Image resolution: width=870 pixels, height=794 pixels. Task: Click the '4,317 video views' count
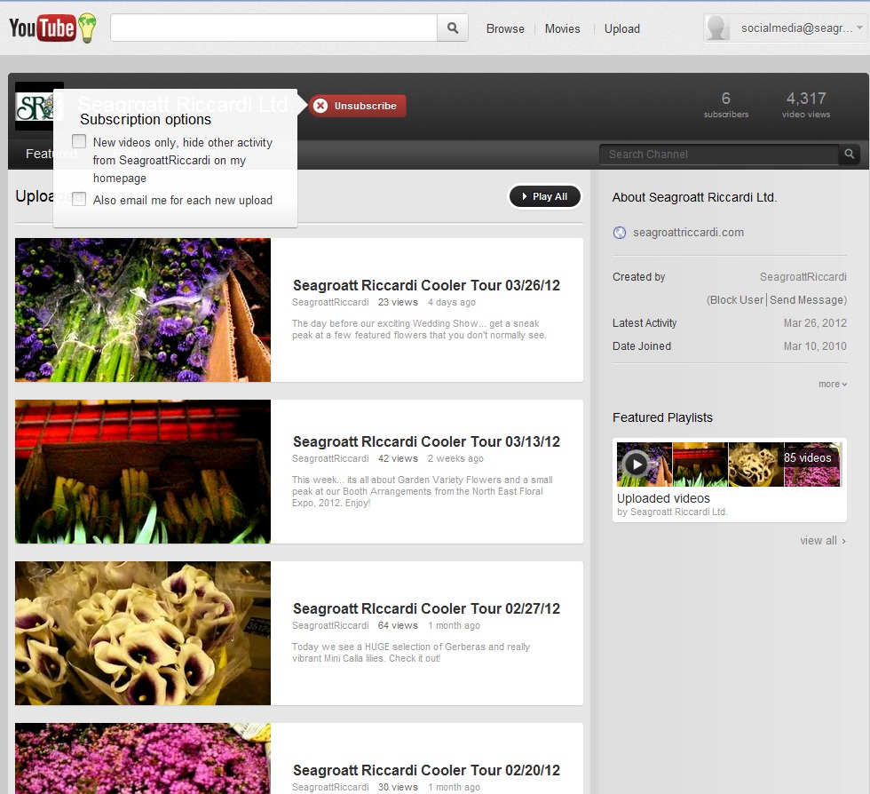(806, 105)
